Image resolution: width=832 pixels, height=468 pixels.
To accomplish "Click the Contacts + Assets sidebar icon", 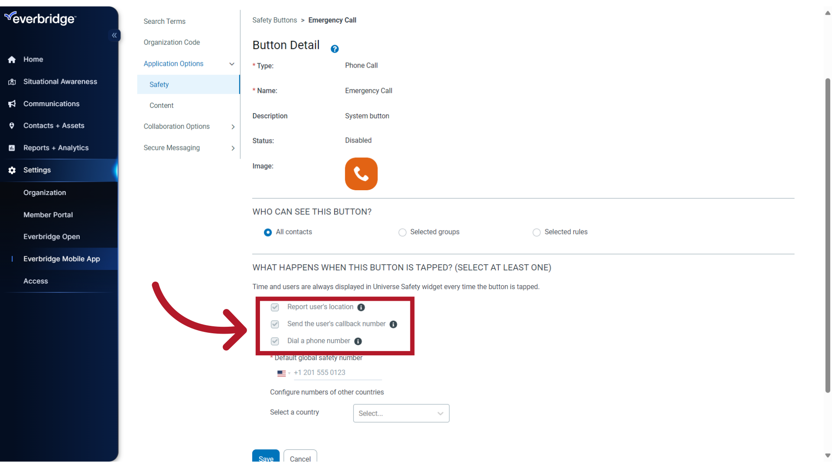I will 12,125.
